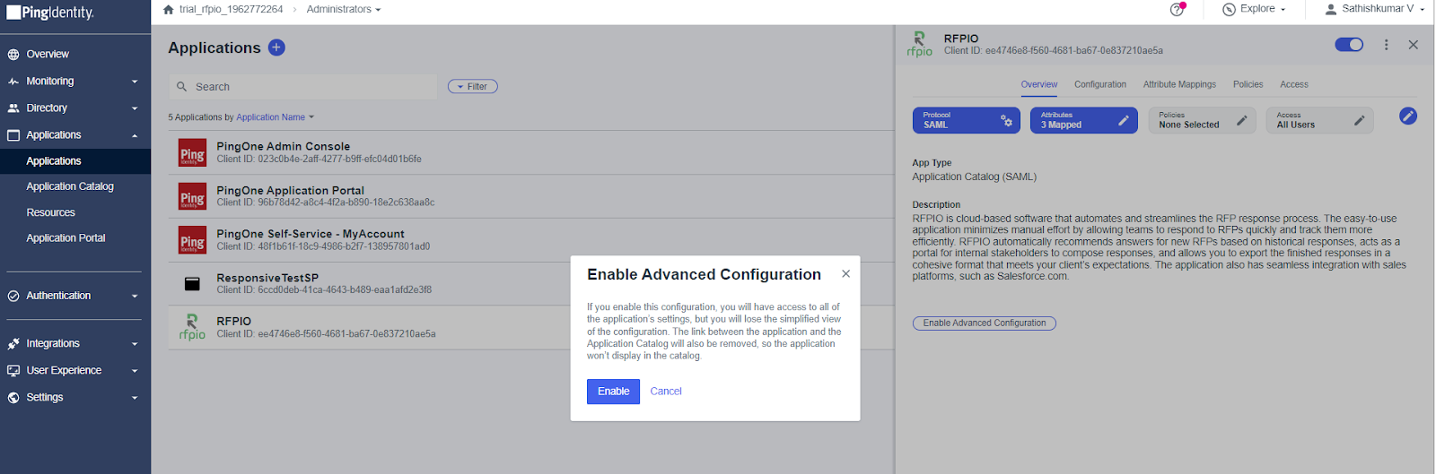1436x474 pixels.
Task: Click the Enable button in dialog
Action: (613, 392)
